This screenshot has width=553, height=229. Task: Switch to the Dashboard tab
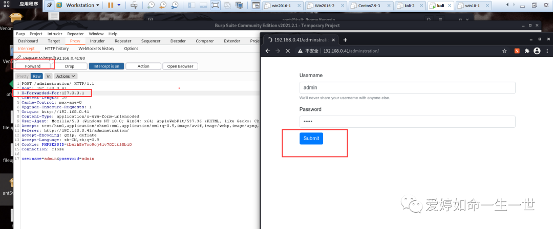28,41
